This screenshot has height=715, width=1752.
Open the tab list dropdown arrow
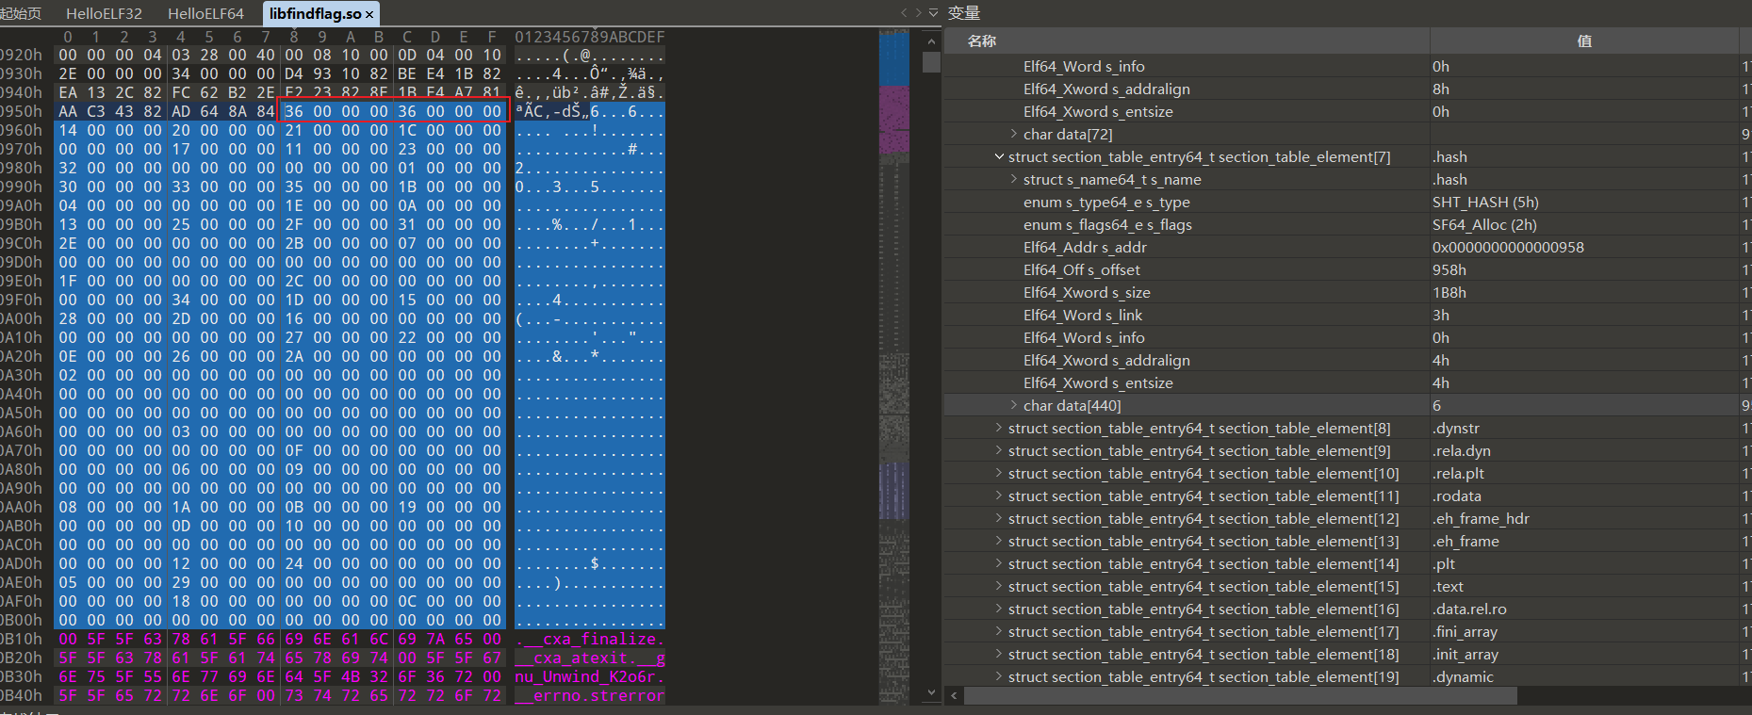[x=933, y=13]
